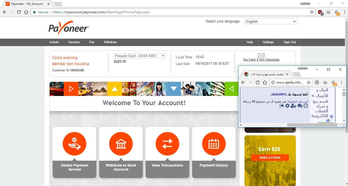Click the djelfa window address bar
Viewport: 348px width, 186px height.
[x=290, y=82]
